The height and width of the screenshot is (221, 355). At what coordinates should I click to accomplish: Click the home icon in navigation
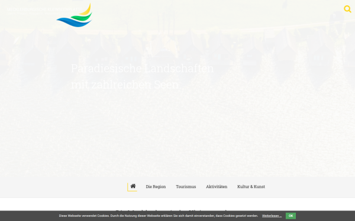click(133, 186)
